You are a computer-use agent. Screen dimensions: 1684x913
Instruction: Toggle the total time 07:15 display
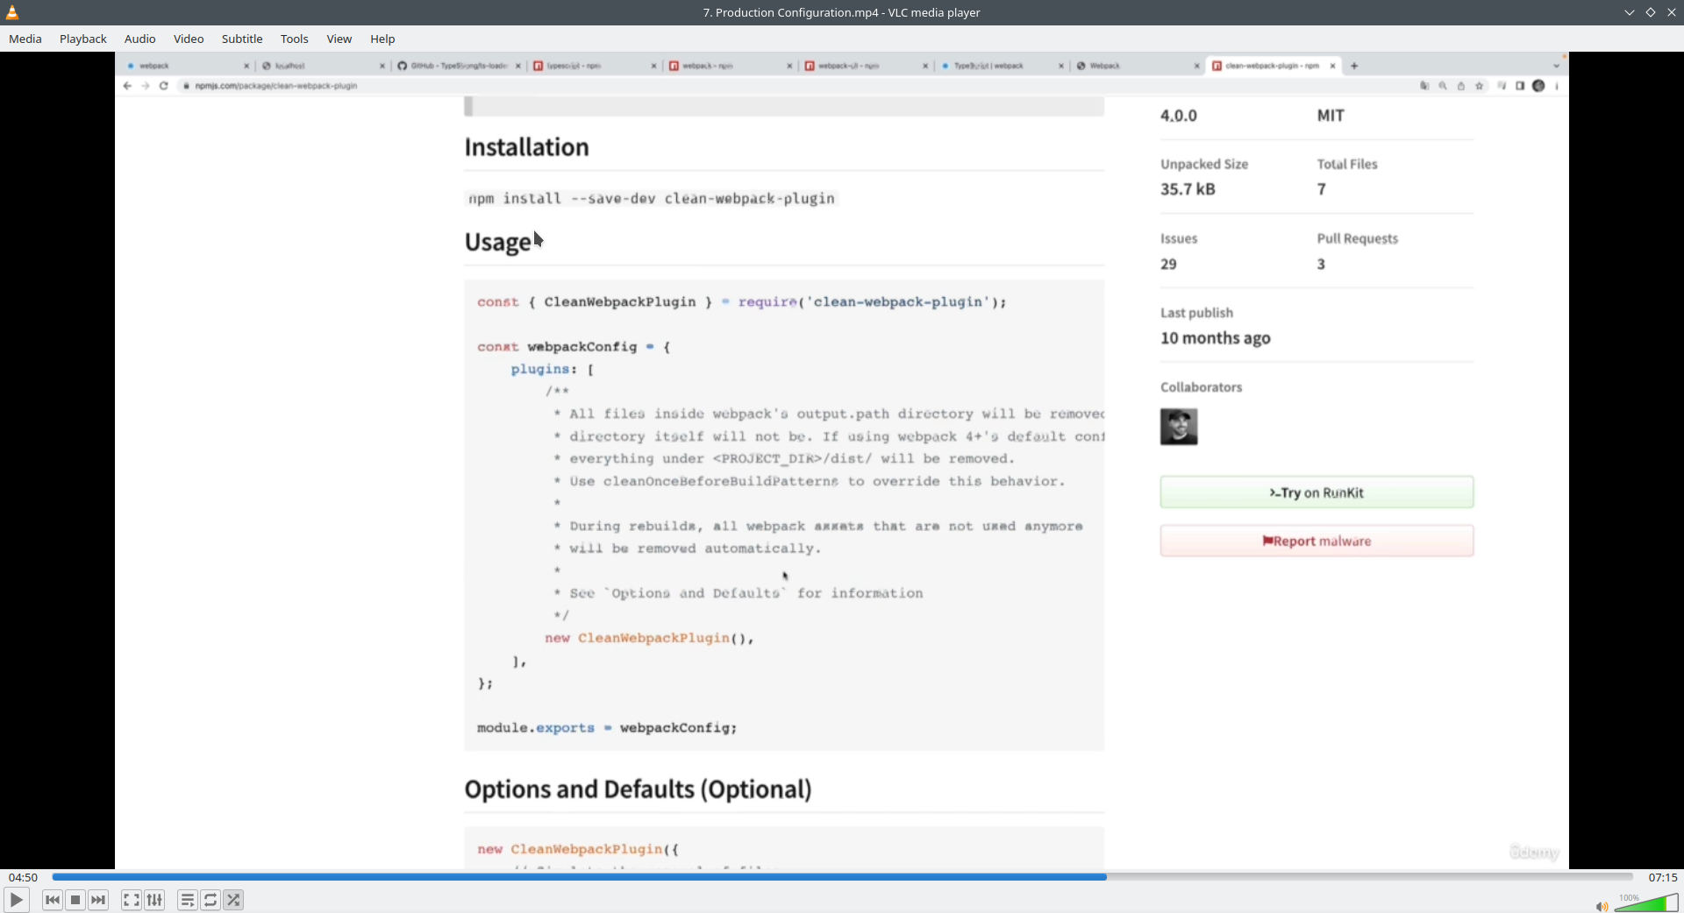pos(1662,877)
